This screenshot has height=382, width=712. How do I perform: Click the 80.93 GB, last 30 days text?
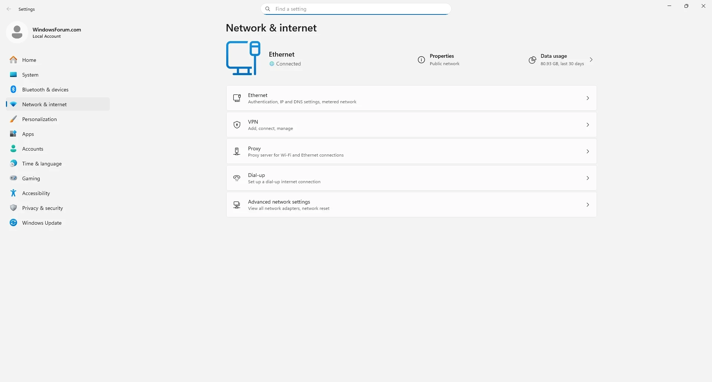click(562, 64)
